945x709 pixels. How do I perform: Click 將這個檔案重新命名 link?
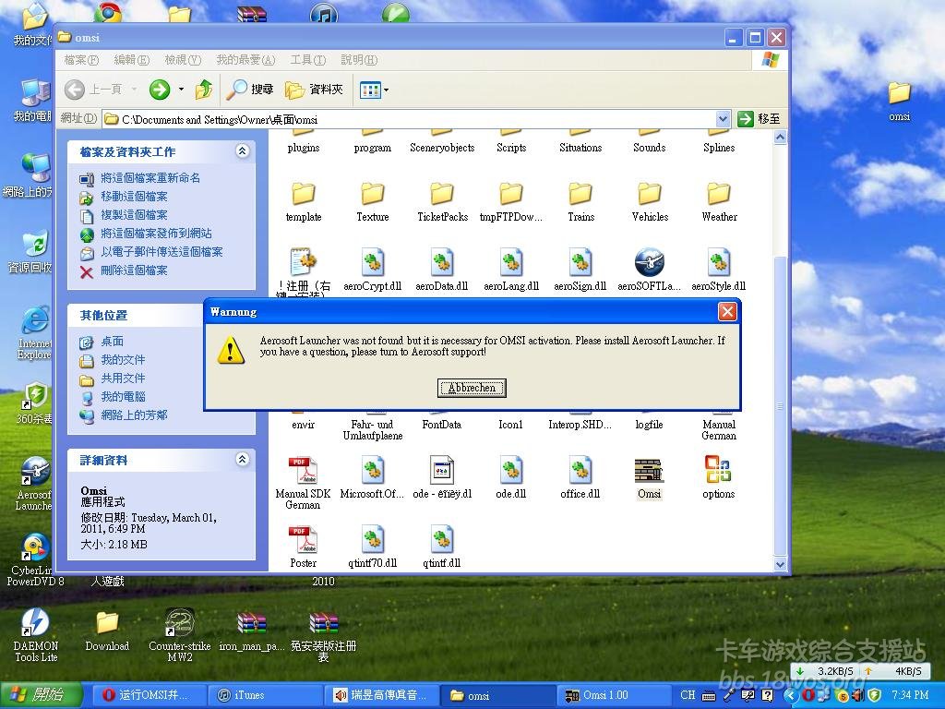point(150,178)
